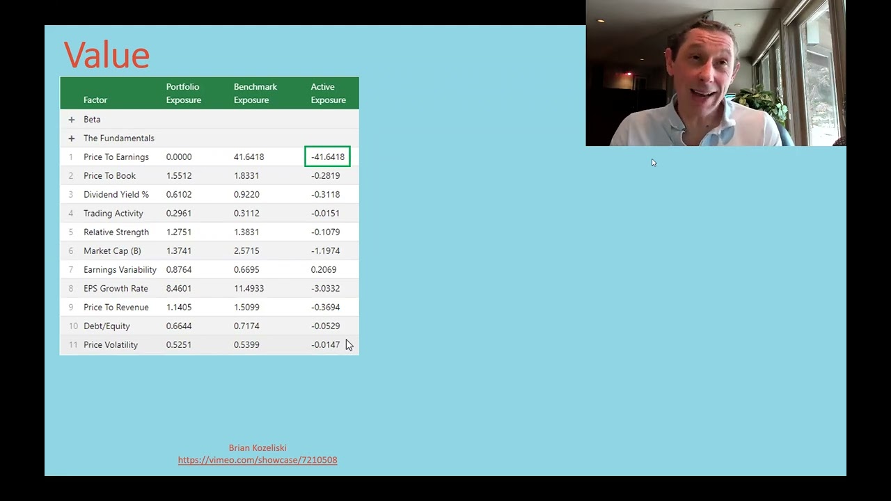
Task: Click portfolio exposure value 8.4601
Action: (x=179, y=289)
